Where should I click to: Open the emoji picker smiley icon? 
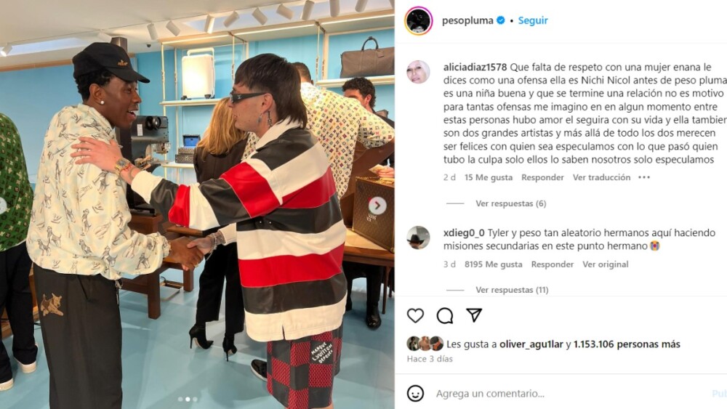[x=415, y=393]
